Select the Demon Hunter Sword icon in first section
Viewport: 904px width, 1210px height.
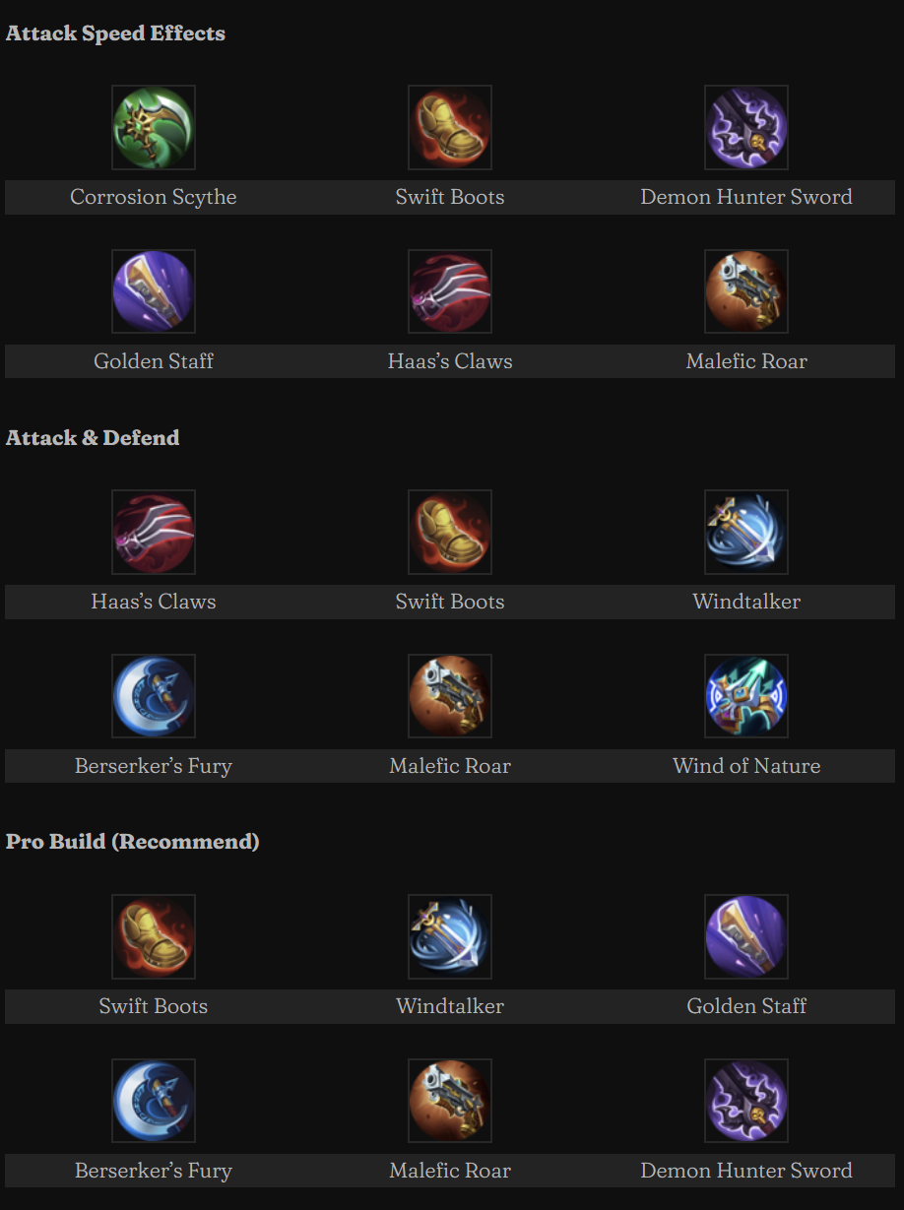click(x=745, y=127)
